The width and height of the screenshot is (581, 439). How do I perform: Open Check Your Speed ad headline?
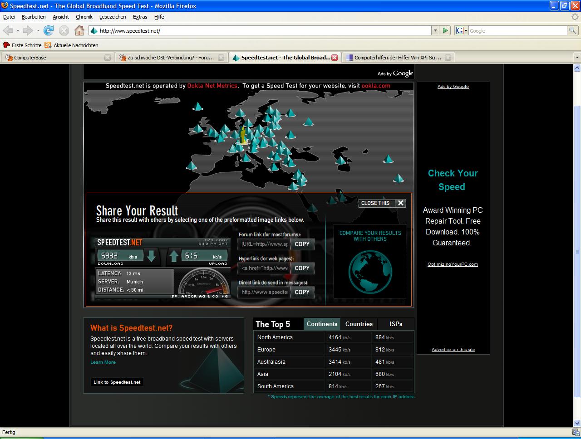[x=453, y=180]
